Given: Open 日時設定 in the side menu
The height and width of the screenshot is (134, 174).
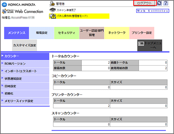Looking at the screenshot, I should click(25, 86).
